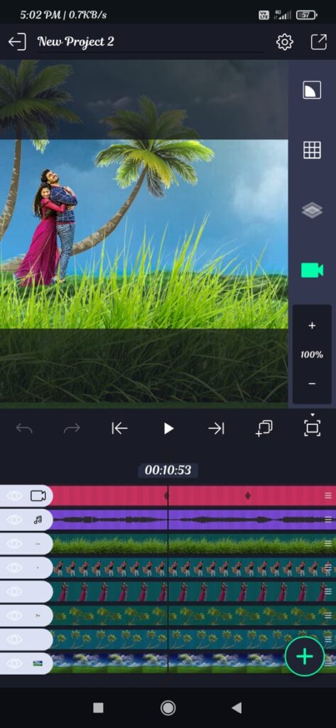
Task: Select the green camera view icon
Action: tap(312, 270)
